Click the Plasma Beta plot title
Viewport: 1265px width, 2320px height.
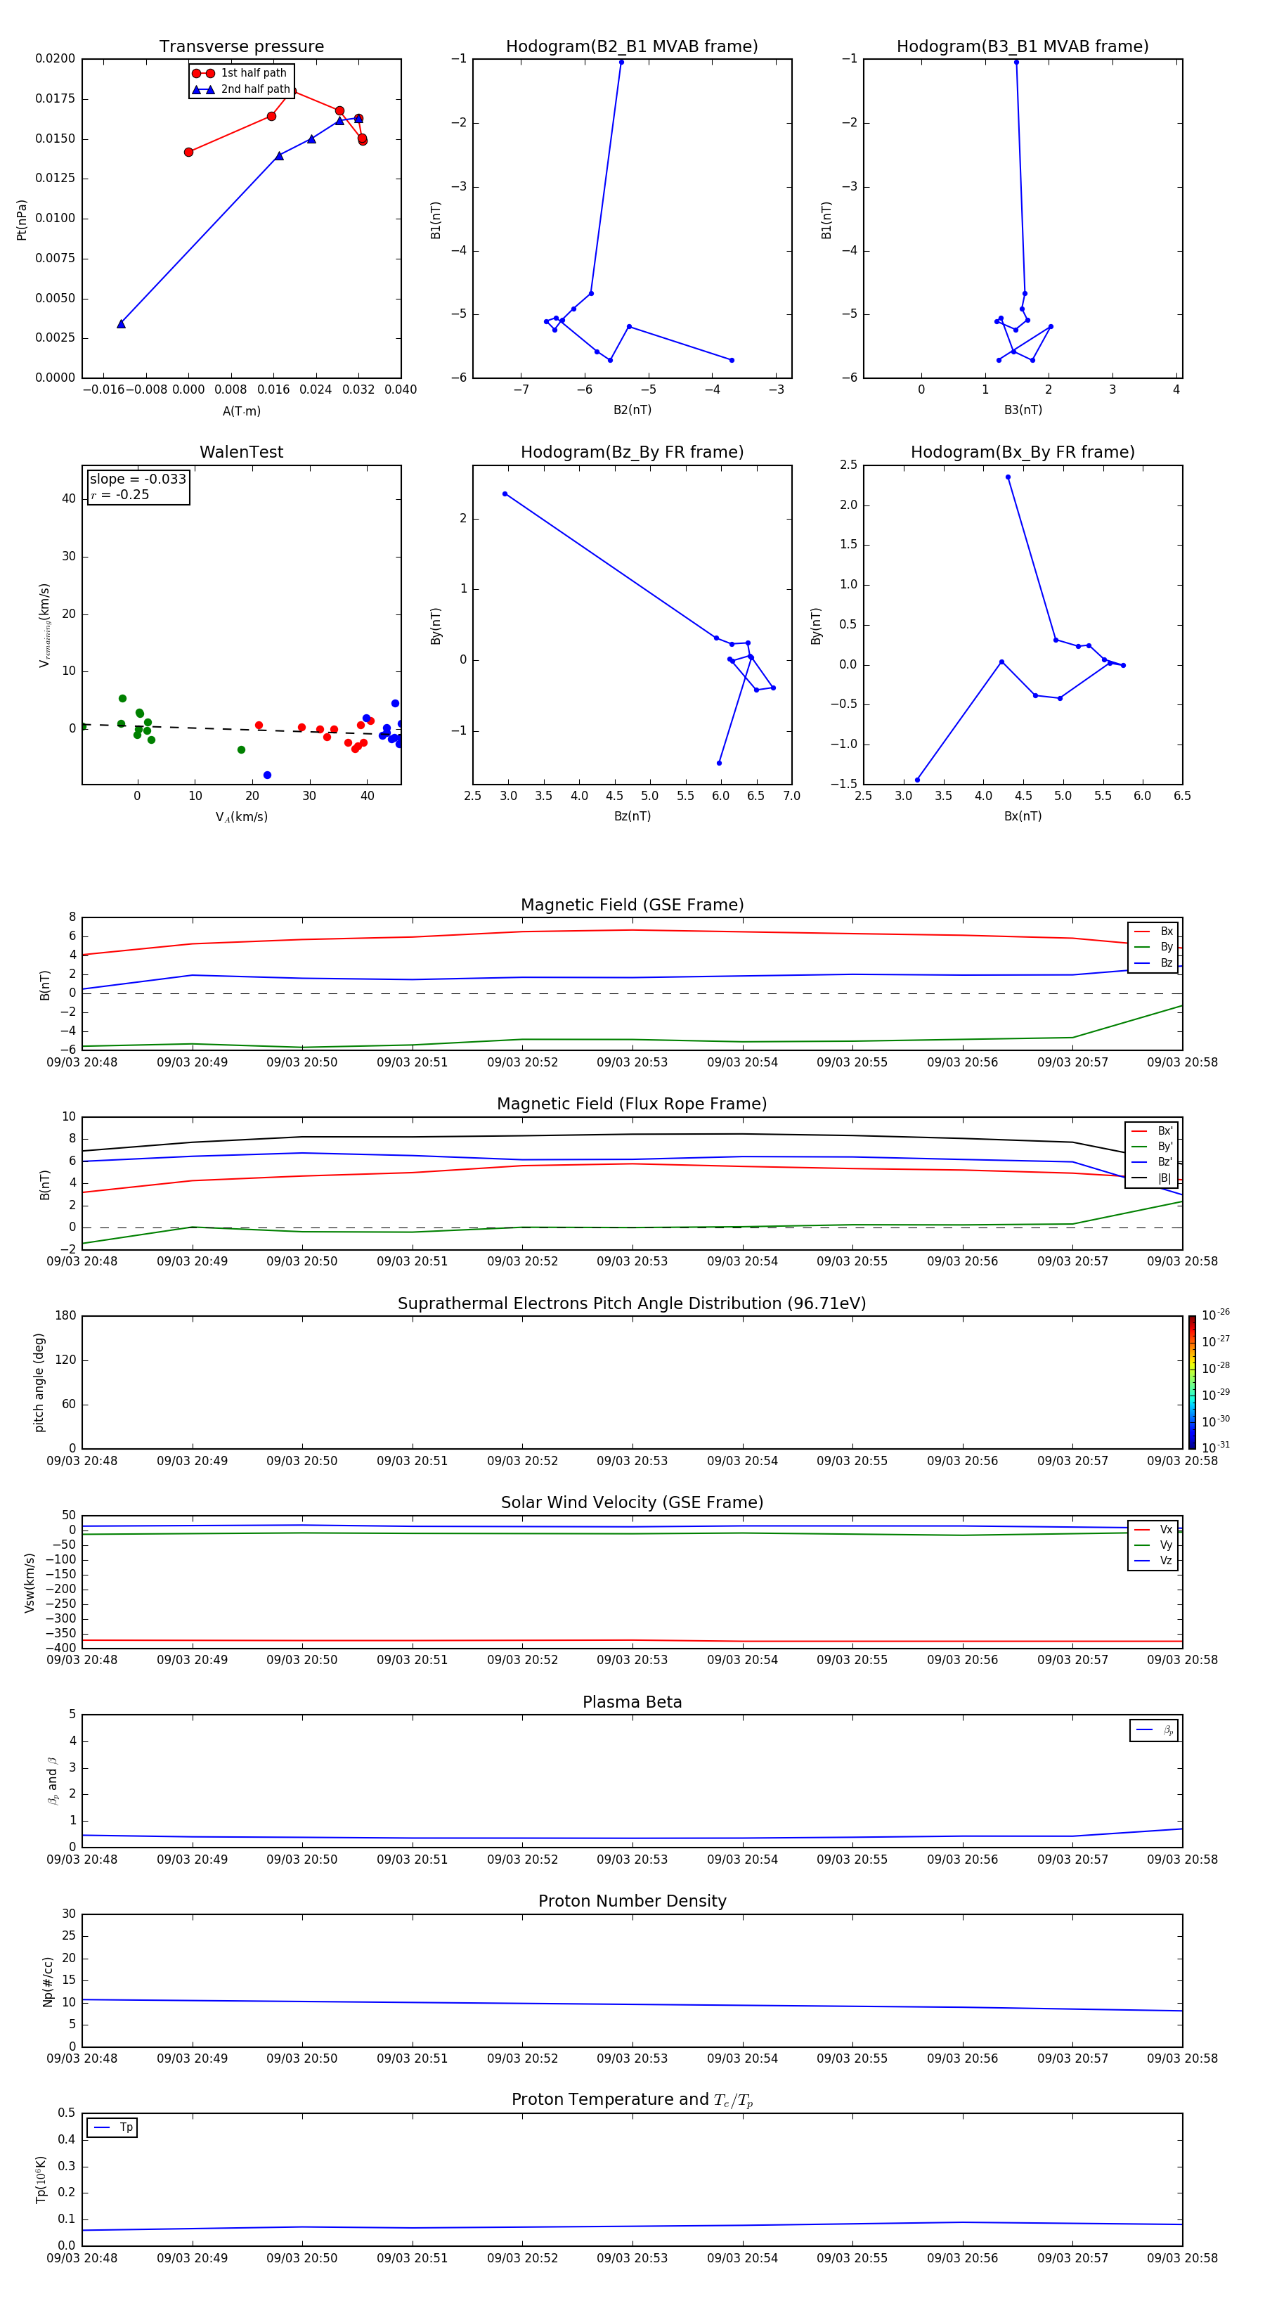(x=632, y=1702)
